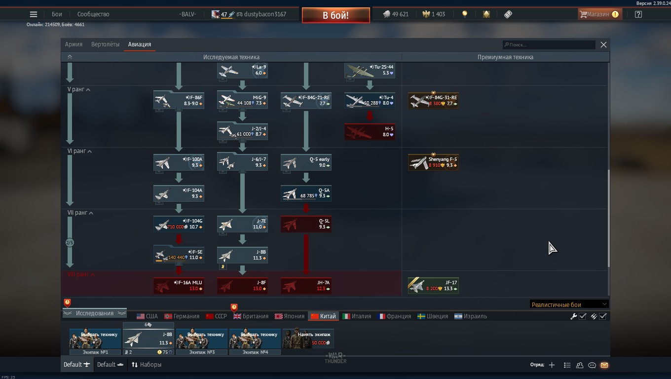This screenshot has width=671, height=379.
Task: Click the Golden Eagles balance 1 403
Action: click(x=434, y=14)
